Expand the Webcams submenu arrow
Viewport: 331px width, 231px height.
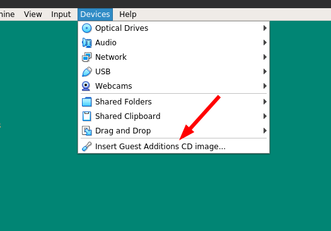coord(265,86)
